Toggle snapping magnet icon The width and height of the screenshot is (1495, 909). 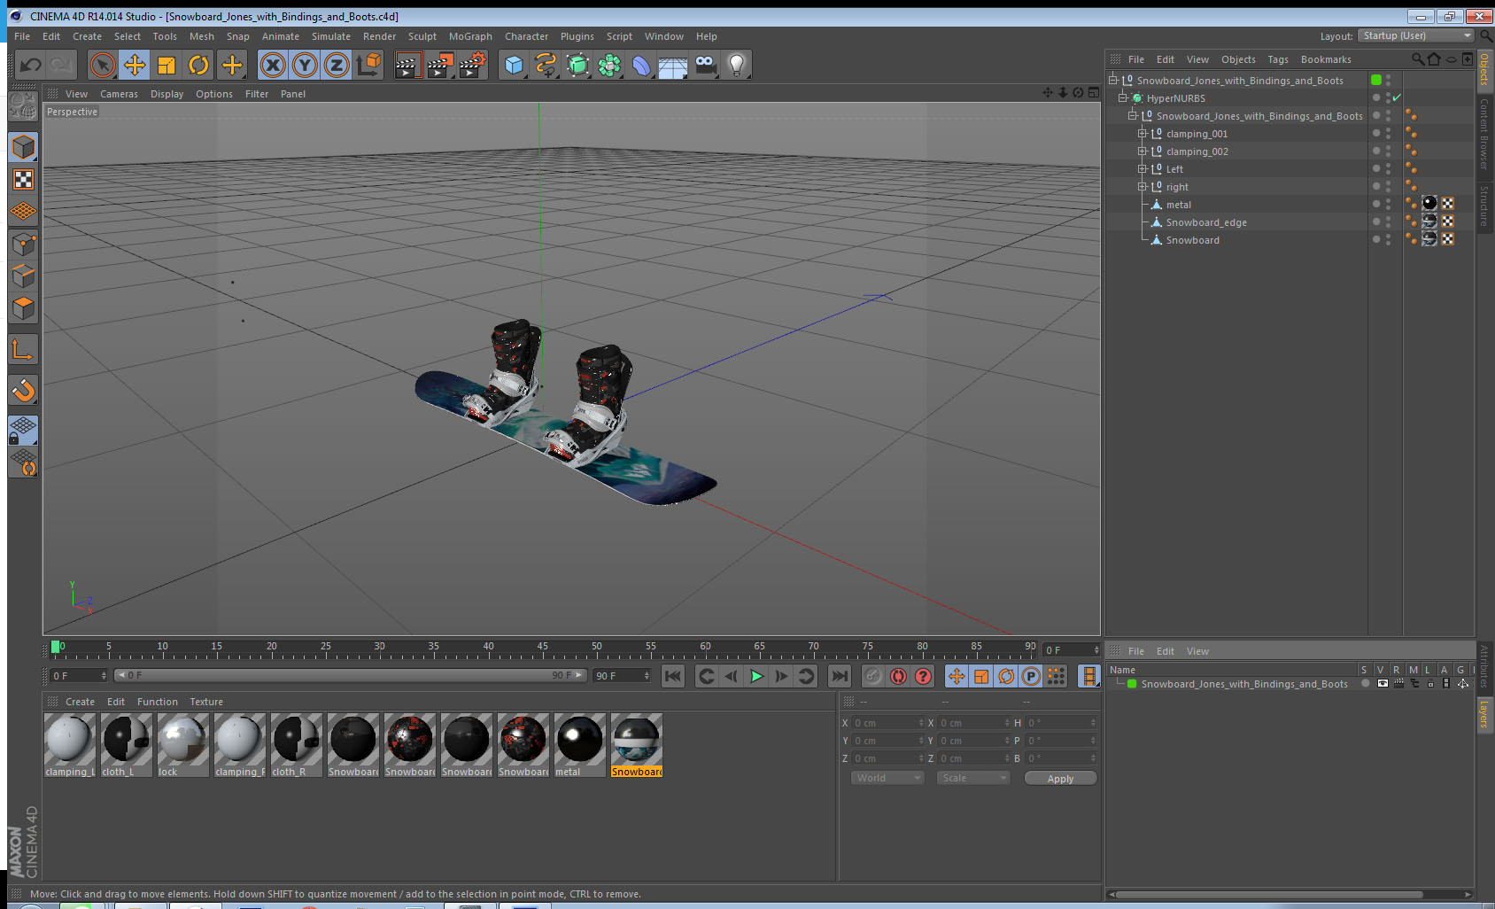[x=23, y=390]
